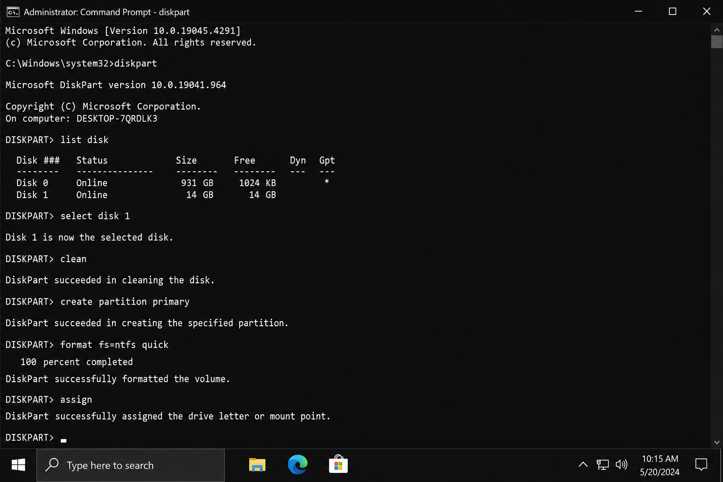Show hidden system tray icons
Viewport: 723px width, 482px height.
583,465
